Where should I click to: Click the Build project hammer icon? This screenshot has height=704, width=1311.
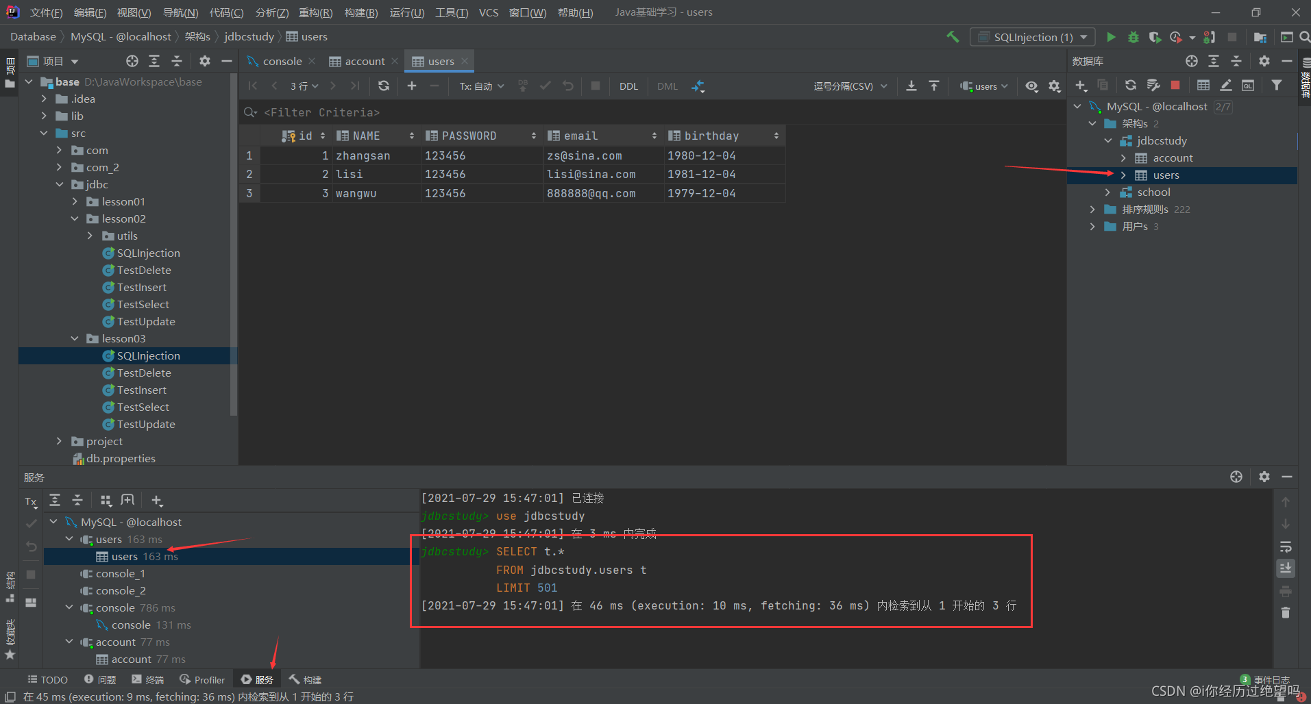click(953, 37)
